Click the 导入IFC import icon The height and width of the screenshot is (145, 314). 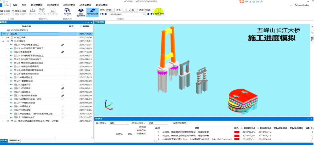(x=32, y=10)
